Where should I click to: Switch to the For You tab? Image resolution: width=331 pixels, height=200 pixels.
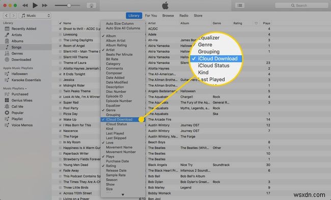[151, 16]
